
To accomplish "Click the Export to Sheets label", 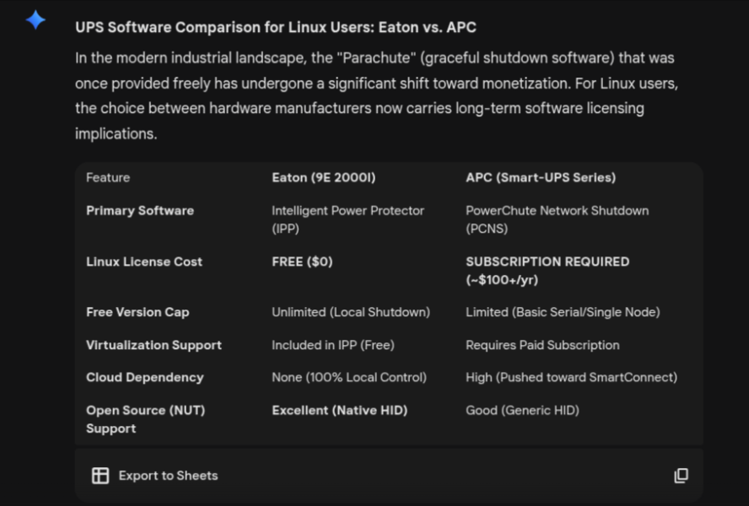I will point(168,476).
